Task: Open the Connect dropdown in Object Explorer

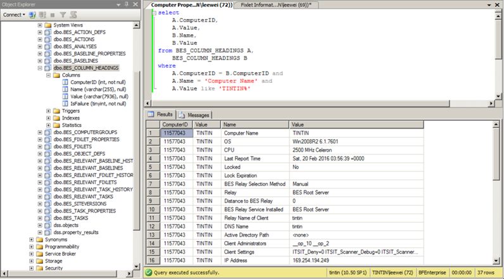Action: [x=14, y=15]
